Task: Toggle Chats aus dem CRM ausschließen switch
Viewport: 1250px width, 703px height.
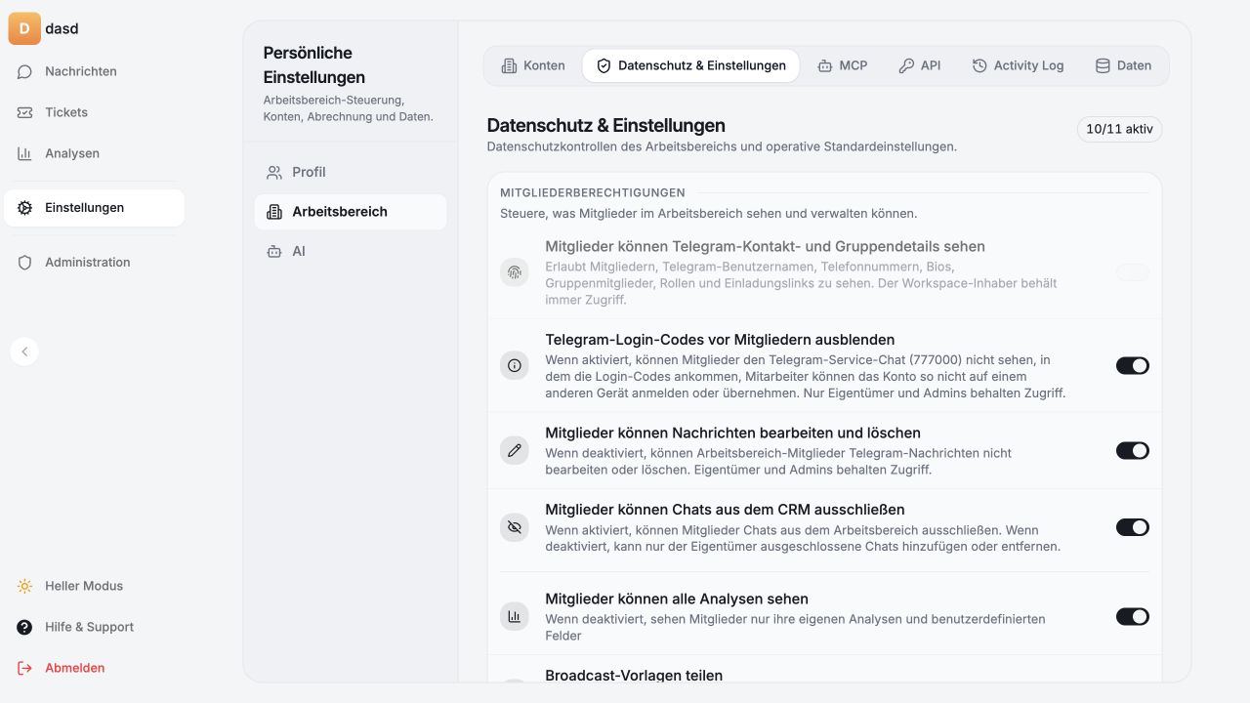Action: pyautogui.click(x=1133, y=527)
